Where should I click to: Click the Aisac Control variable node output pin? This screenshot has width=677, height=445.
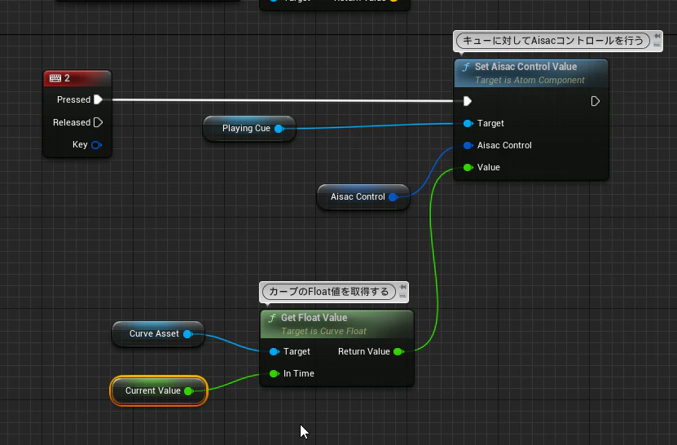click(393, 197)
